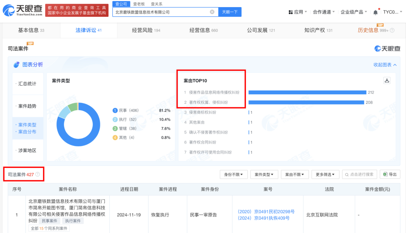Image resolution: width=406 pixels, height=233 pixels.
Task: Click the 点击进行搜索 case search box
Action: [x=360, y=174]
